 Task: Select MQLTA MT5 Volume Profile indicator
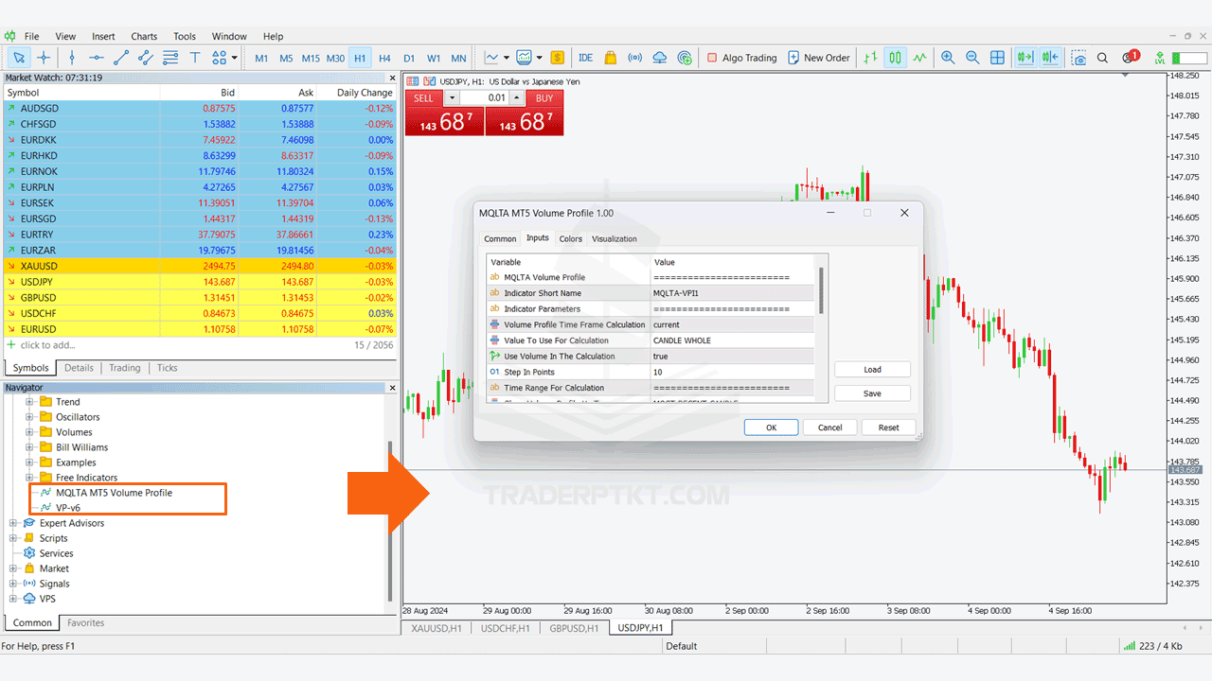pyautogui.click(x=114, y=493)
